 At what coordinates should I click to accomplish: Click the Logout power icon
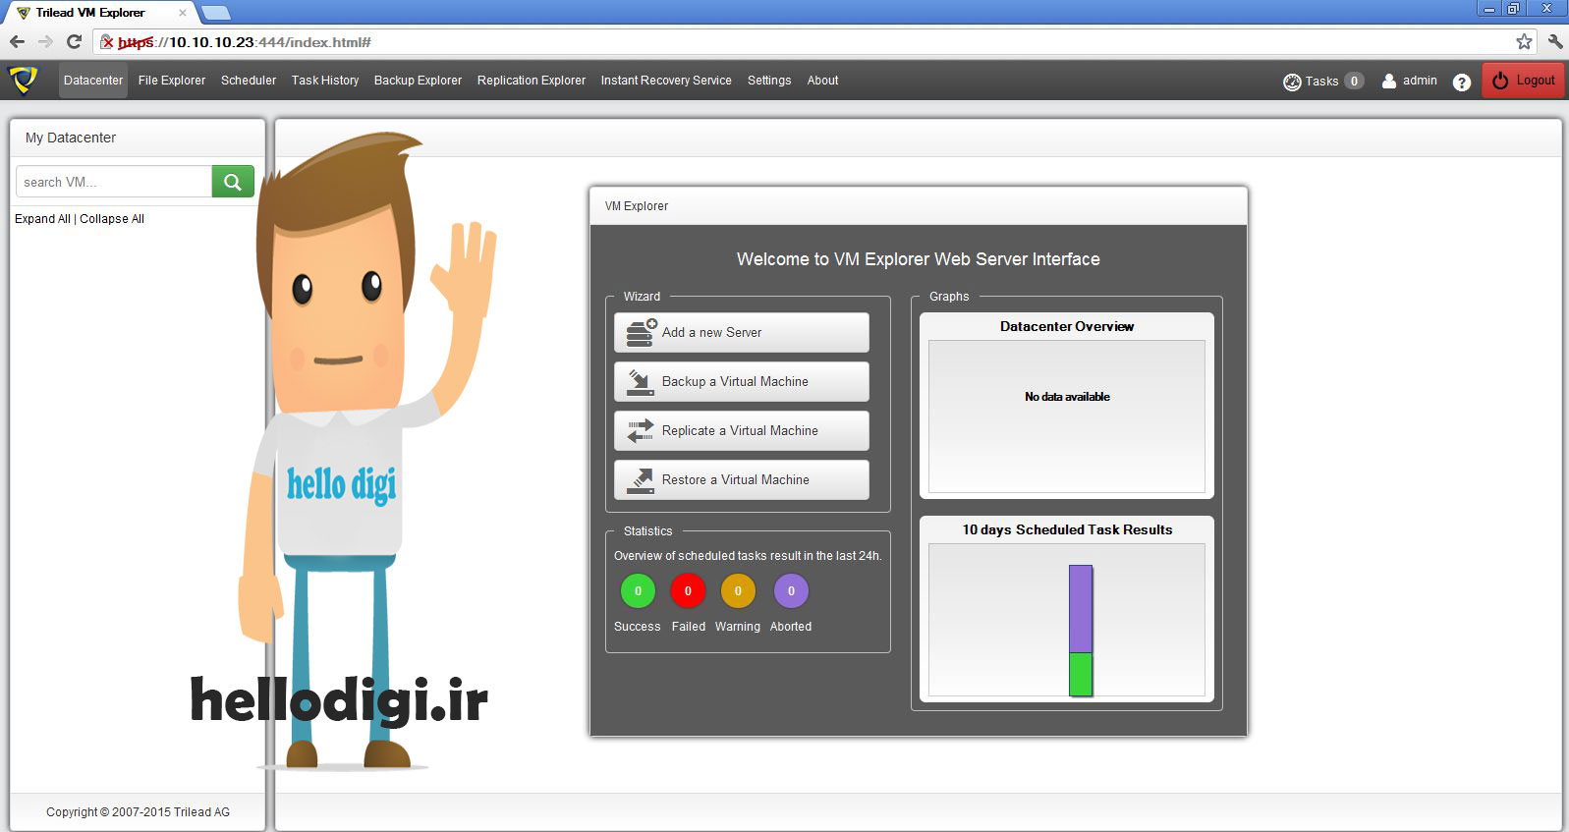(1500, 81)
